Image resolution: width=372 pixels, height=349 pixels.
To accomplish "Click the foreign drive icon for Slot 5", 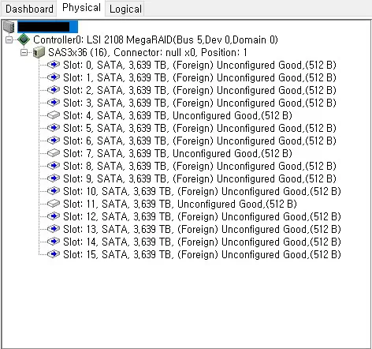I will [x=54, y=128].
